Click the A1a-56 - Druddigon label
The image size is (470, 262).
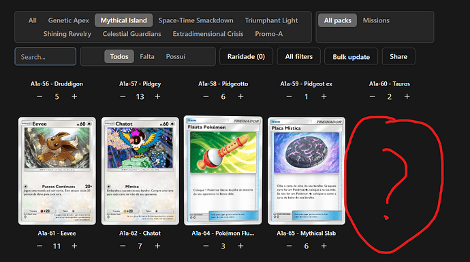tap(57, 84)
